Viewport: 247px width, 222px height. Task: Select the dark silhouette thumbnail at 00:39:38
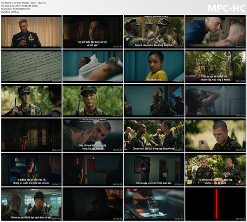93,204
